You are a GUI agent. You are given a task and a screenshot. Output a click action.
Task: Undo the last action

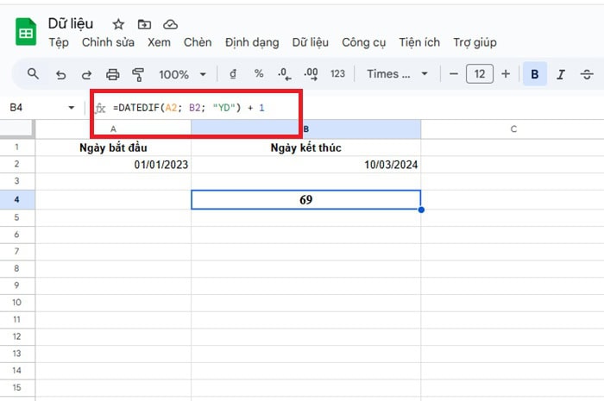(60, 74)
